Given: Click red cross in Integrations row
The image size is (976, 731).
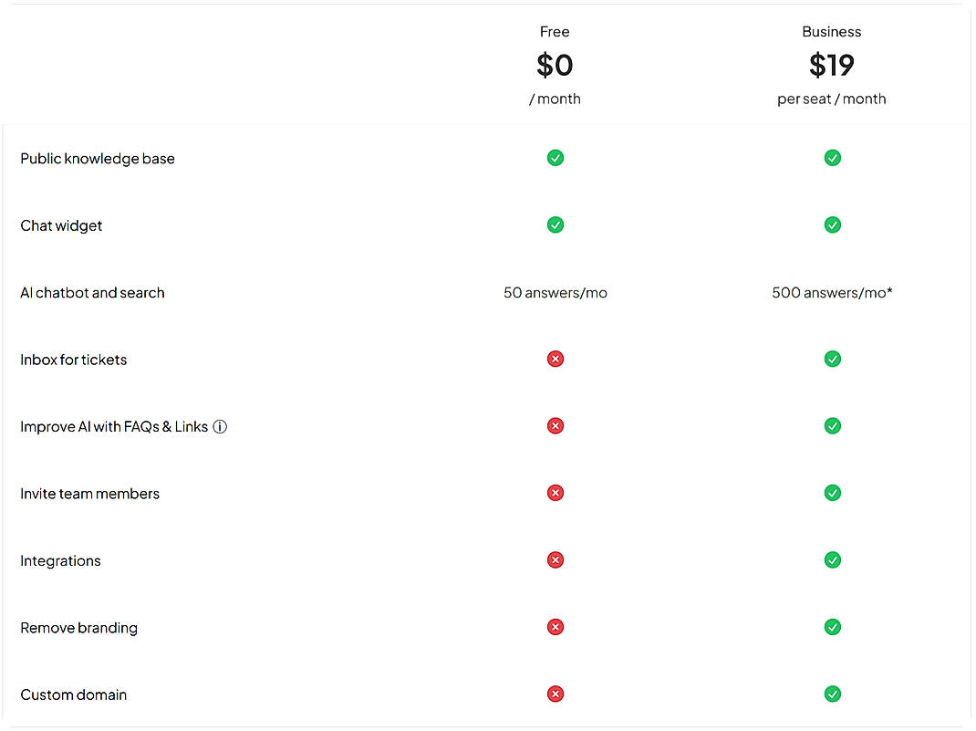Looking at the screenshot, I should (555, 559).
